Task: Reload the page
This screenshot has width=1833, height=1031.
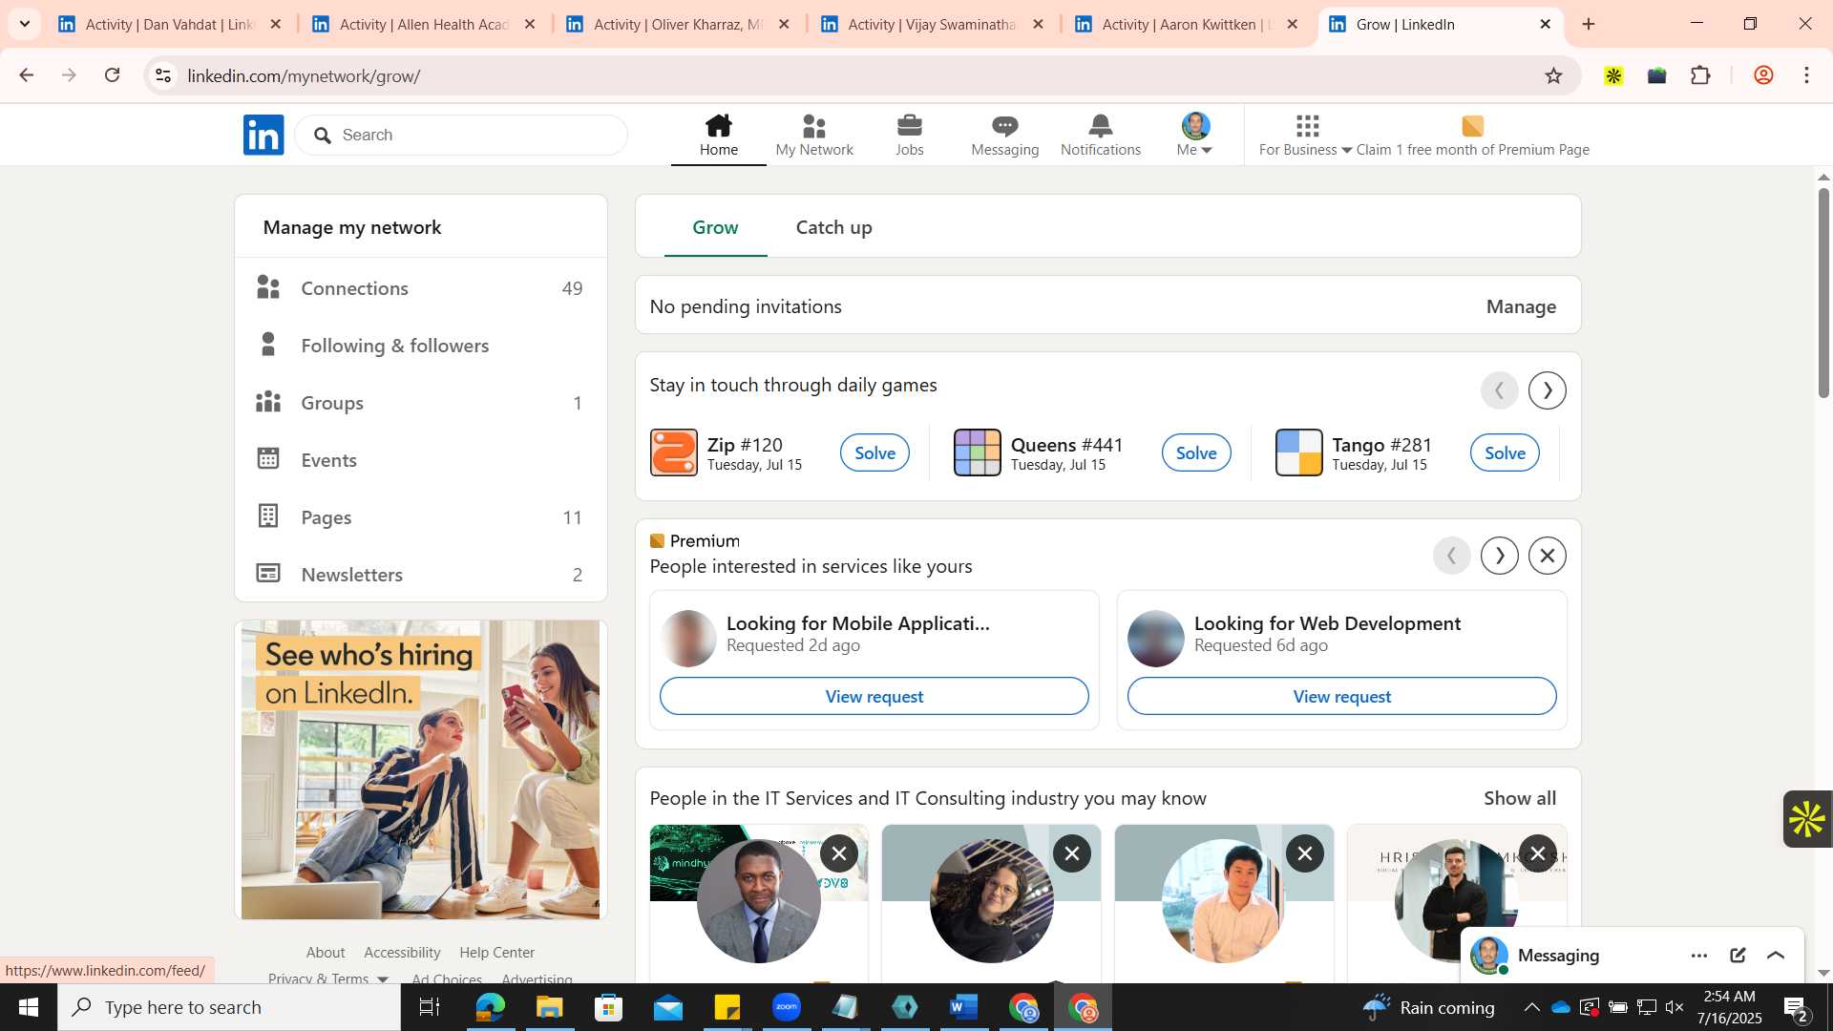Action: [x=112, y=75]
